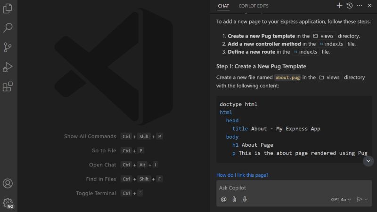Send the chat message
The width and height of the screenshot is (377, 212).
click(359, 199)
